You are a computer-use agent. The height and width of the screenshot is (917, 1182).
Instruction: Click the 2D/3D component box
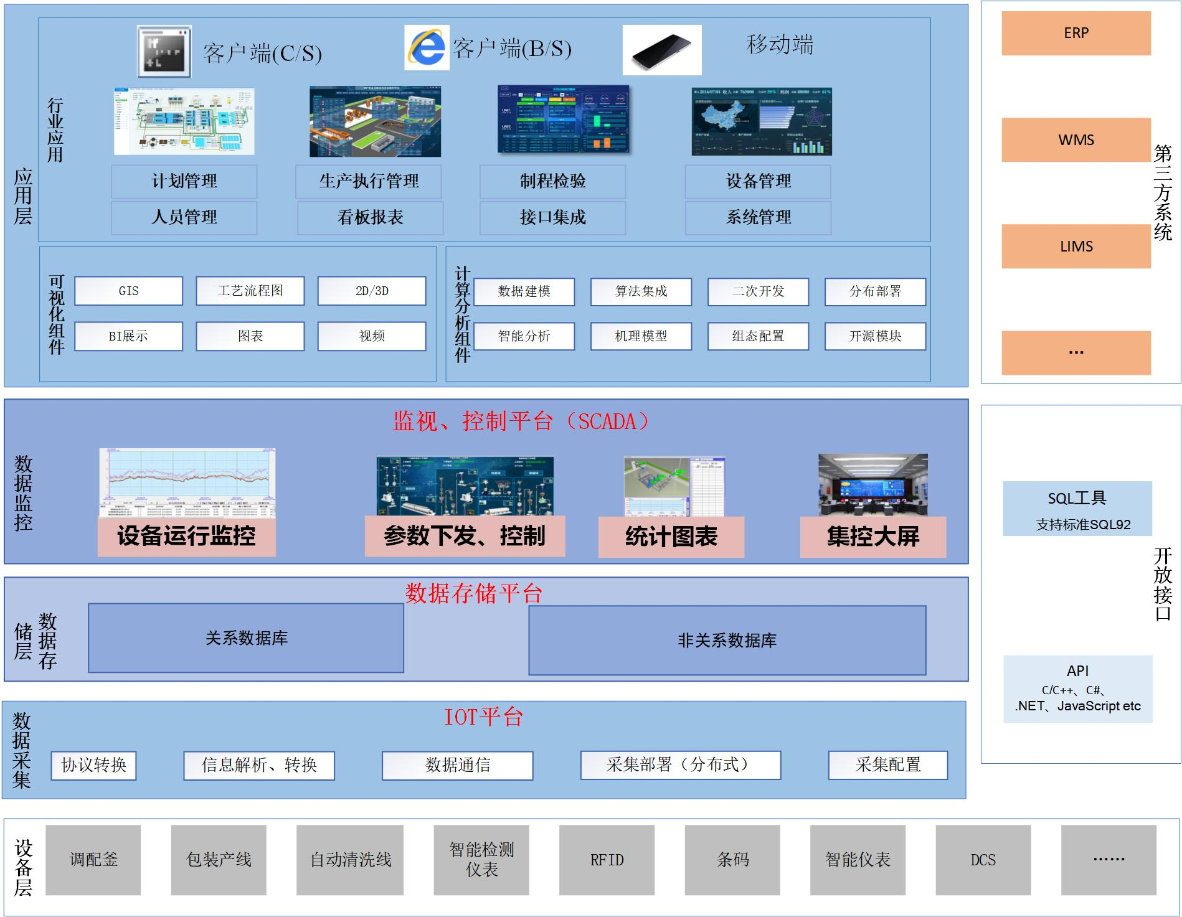point(372,291)
